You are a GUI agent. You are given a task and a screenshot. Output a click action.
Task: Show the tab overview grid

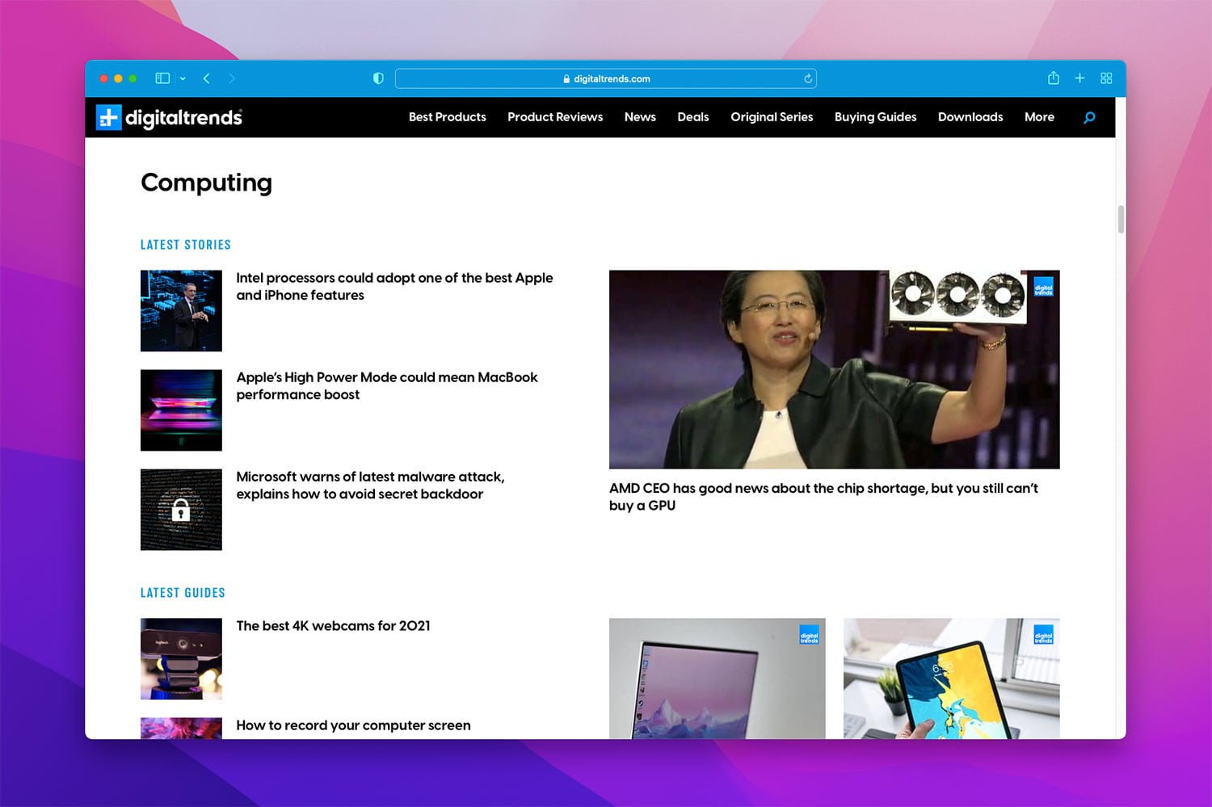1106,78
